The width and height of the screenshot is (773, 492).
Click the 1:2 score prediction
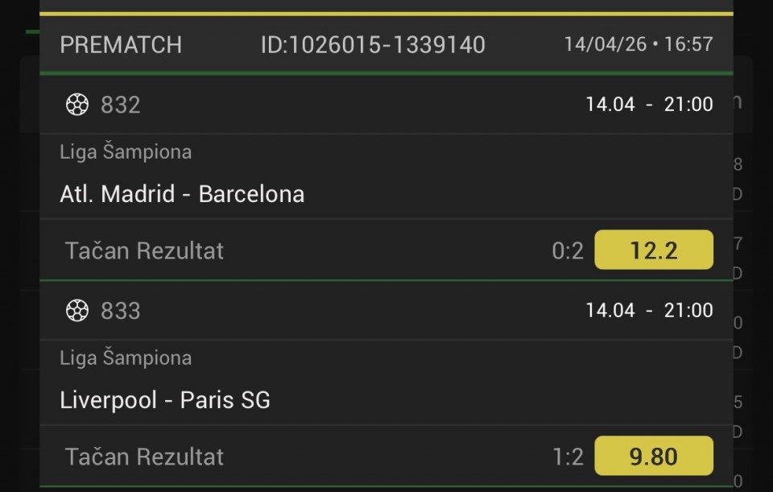pyautogui.click(x=568, y=457)
